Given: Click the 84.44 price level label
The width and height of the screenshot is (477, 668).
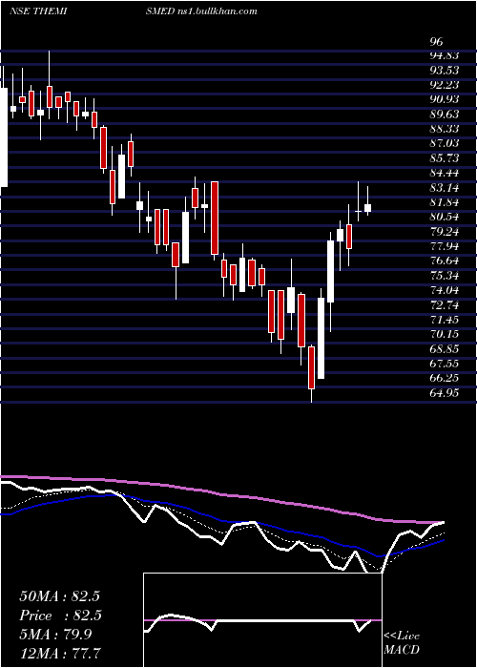Looking at the screenshot, I should coord(445,173).
